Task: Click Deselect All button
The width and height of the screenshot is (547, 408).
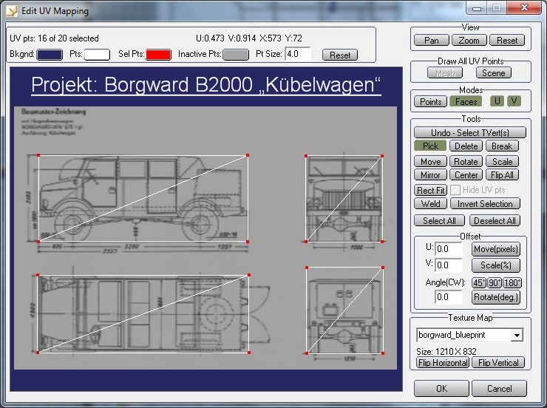Action: [495, 220]
